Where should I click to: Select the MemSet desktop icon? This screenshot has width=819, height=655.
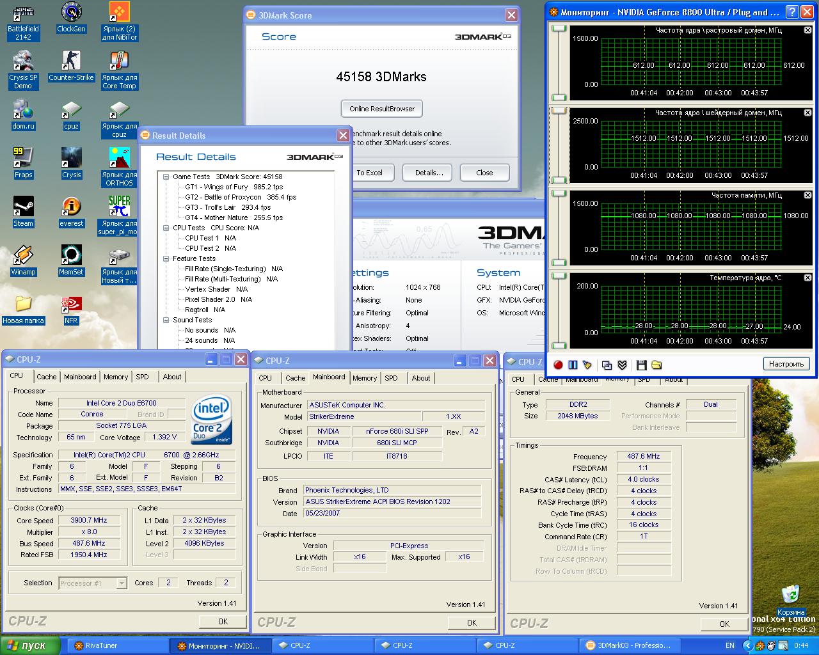coord(71,261)
